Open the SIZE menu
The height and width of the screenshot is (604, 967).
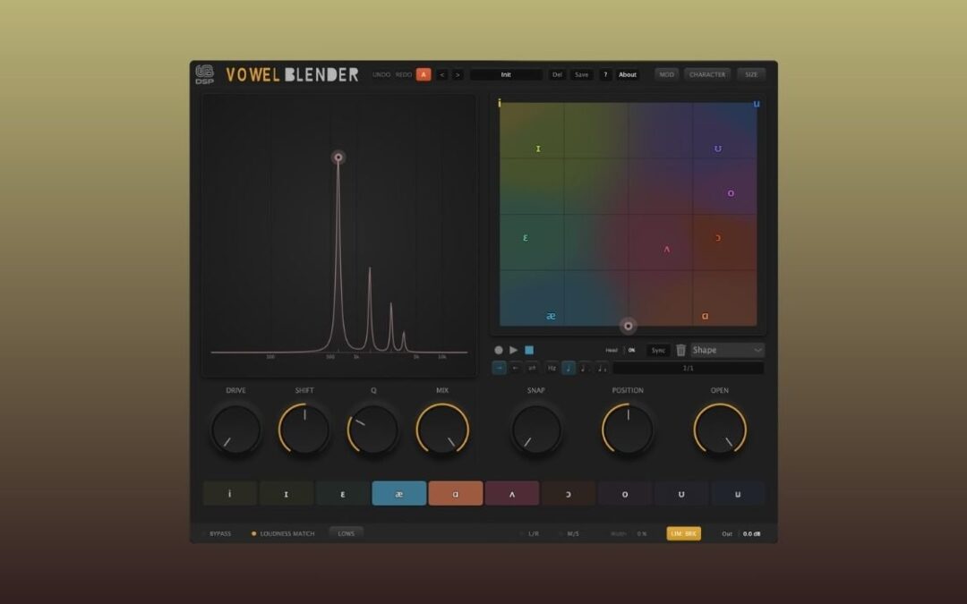click(751, 74)
